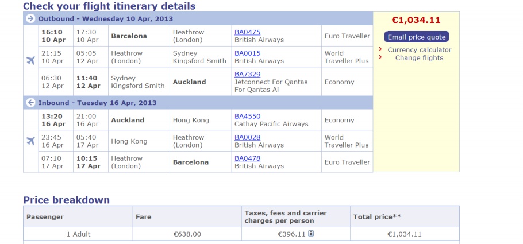
Task: Click the red €1,034.11 total price
Action: pyautogui.click(x=416, y=20)
